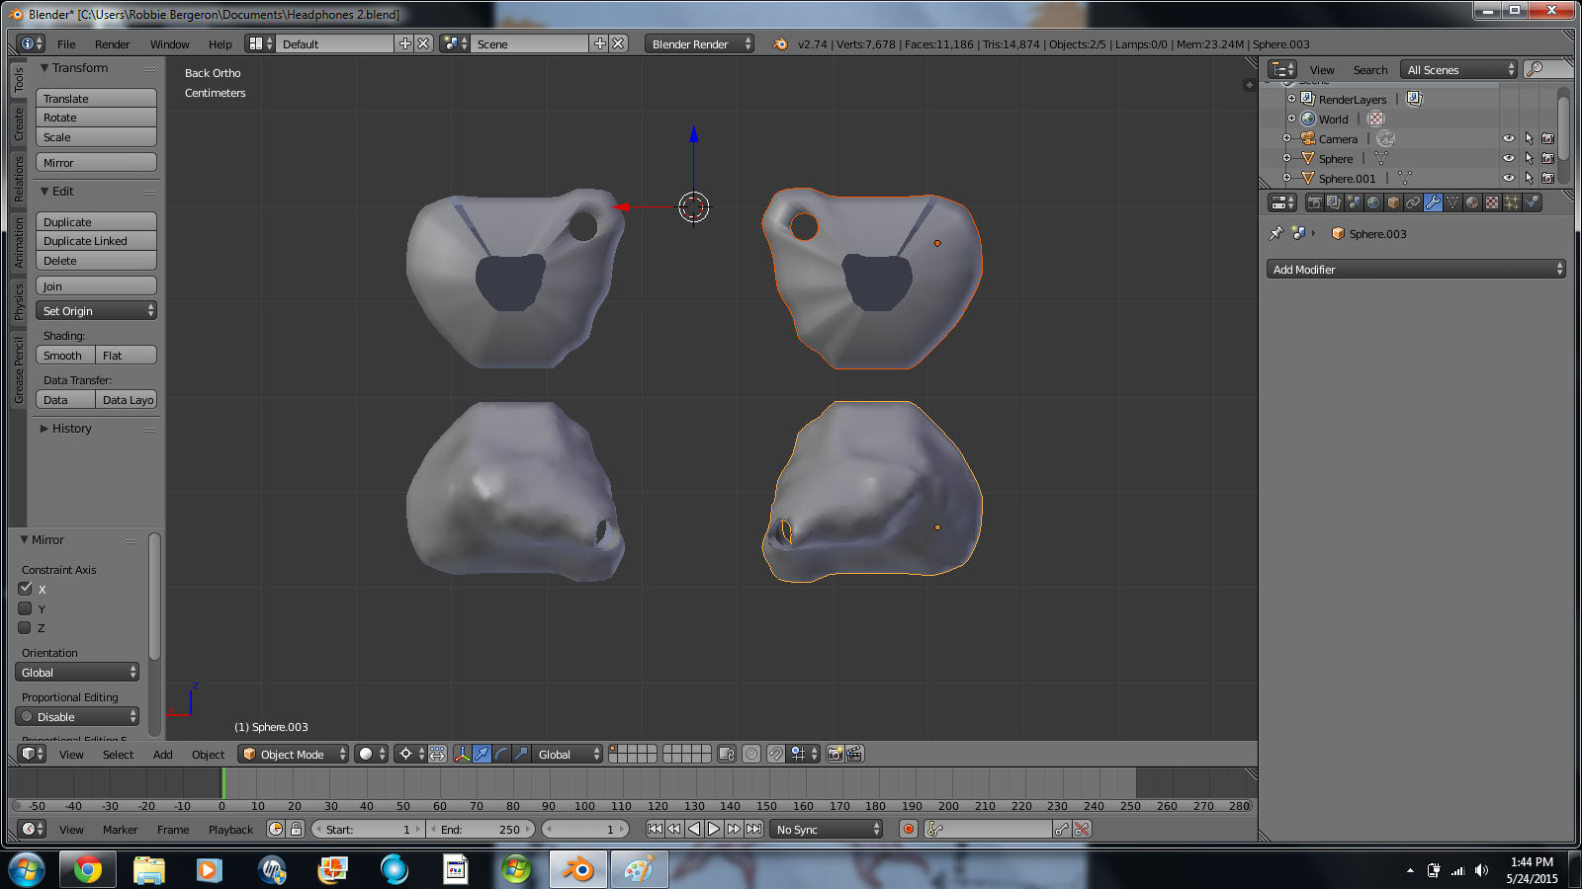Open the World properties tab

[x=1373, y=202]
